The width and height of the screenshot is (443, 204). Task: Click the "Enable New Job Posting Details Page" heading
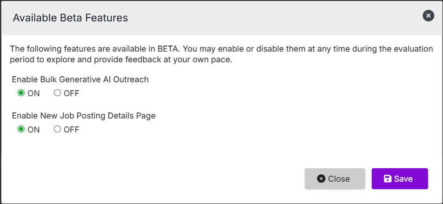(x=84, y=116)
